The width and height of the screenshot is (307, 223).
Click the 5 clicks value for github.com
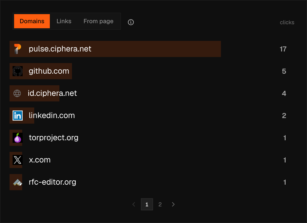[x=284, y=71]
